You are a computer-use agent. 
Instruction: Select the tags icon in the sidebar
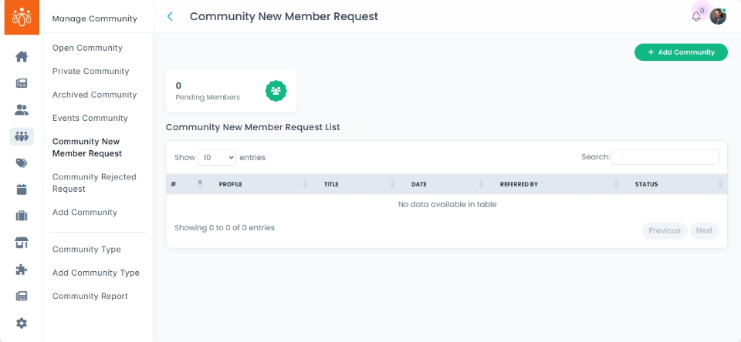tap(22, 163)
